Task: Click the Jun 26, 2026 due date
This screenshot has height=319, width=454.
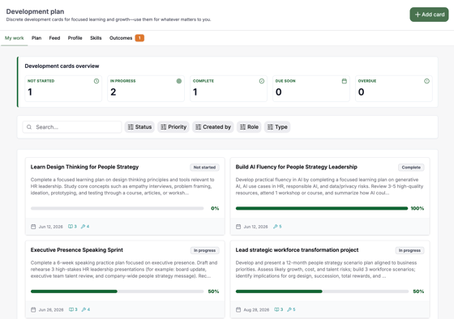Action: (x=51, y=310)
